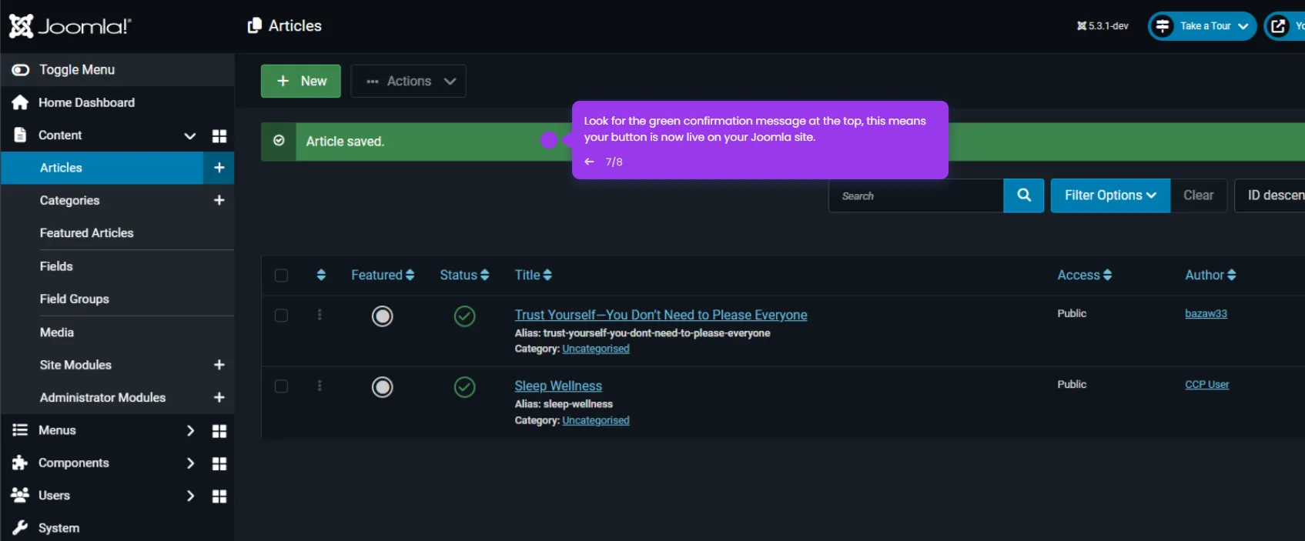The height and width of the screenshot is (541, 1305).
Task: Expand the Menus section chevron
Action: 190,430
